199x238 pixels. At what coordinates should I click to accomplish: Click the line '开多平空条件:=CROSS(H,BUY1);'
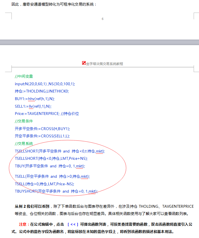click(x=42, y=129)
